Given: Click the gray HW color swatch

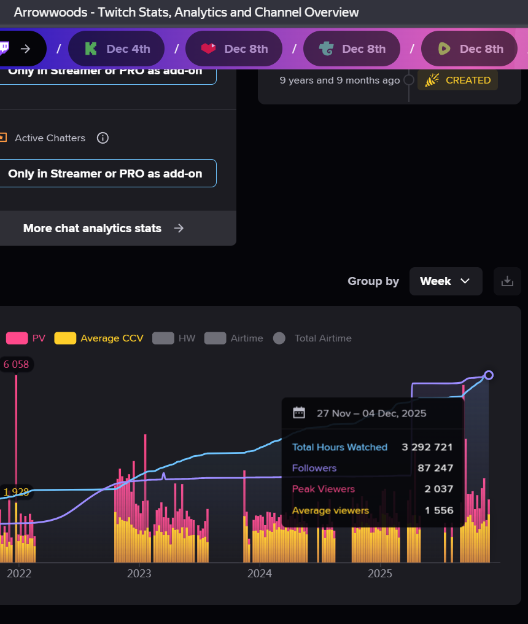Looking at the screenshot, I should [163, 338].
